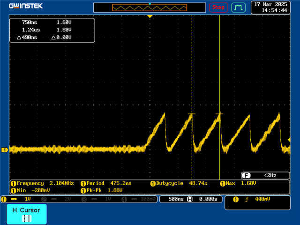Click the cursor lines icon under H Cursor
Screen dimensions: 300x225
(x=27, y=218)
